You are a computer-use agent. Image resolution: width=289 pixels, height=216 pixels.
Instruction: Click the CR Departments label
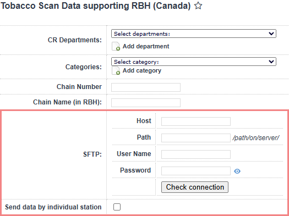point(75,40)
